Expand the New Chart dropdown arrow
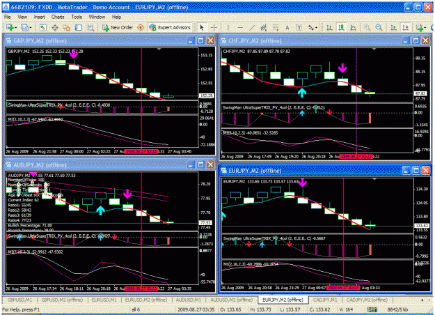 (16, 28)
